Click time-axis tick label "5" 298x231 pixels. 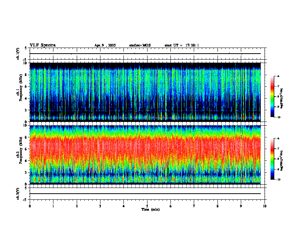tap(147, 206)
